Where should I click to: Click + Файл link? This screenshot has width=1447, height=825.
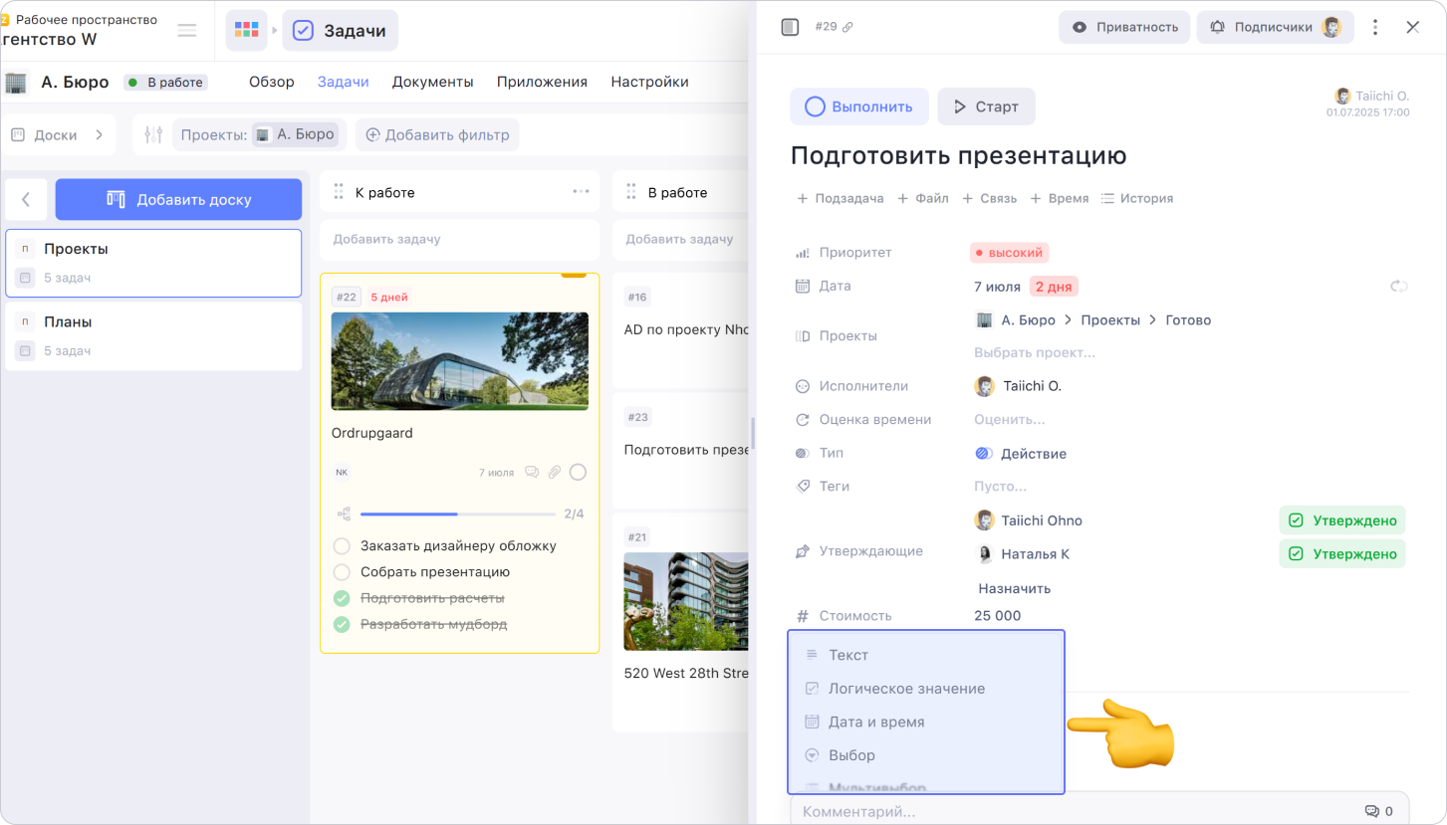(923, 198)
